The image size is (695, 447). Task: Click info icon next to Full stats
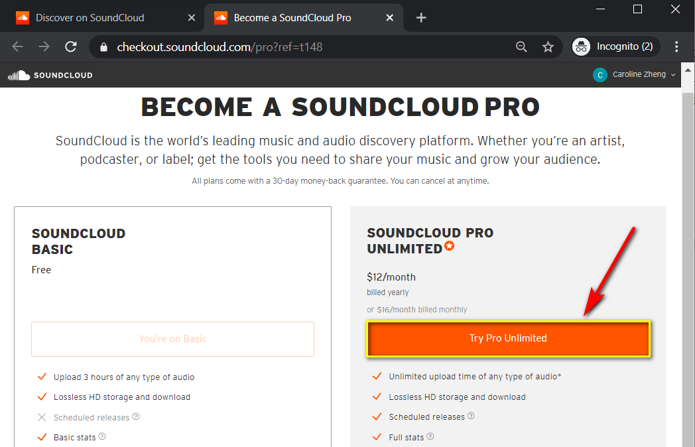click(x=430, y=437)
